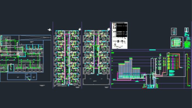The image size is (192, 108).
Task: Select the blue-outlined room block below left plan
Action: coord(22,76)
